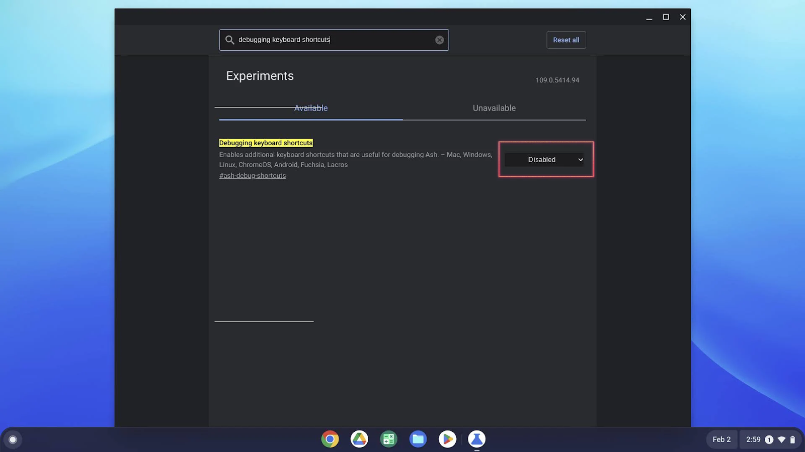
Task: Open the Disabled dropdown for debugging shortcuts
Action: [544, 160]
